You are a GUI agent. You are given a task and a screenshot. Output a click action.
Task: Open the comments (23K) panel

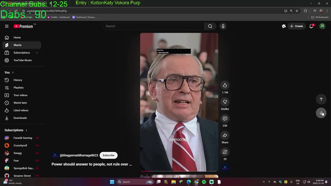pyautogui.click(x=225, y=119)
